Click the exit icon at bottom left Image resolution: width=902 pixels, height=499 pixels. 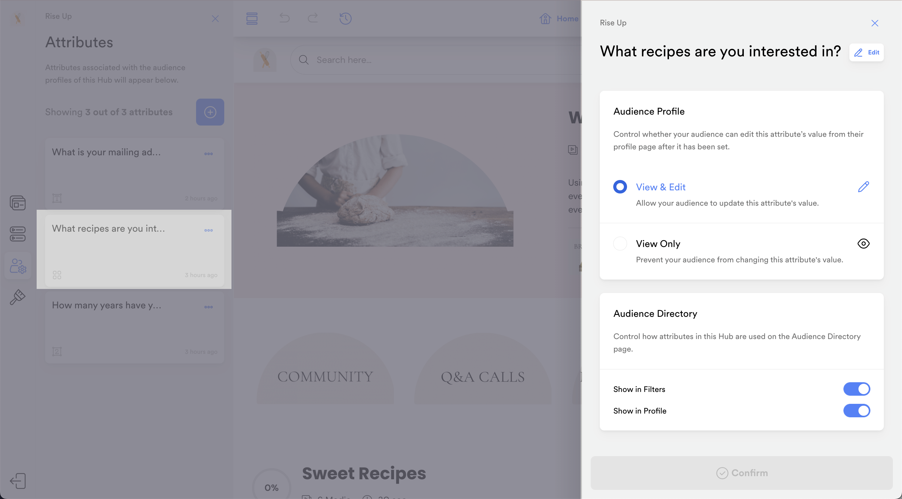(x=18, y=481)
